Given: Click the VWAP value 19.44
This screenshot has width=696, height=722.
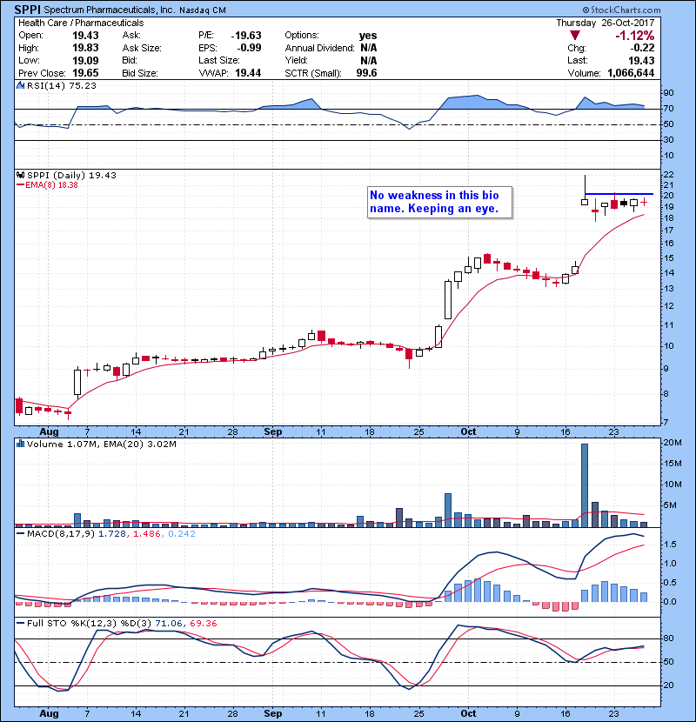Looking at the screenshot, I should click(248, 73).
